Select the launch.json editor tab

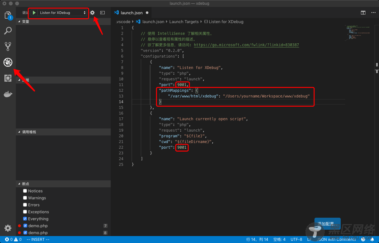[x=132, y=13]
